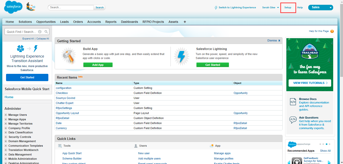Viewport: 343px width, 164px height.
Task: Click the appexchange logo
Action: coord(299,144)
